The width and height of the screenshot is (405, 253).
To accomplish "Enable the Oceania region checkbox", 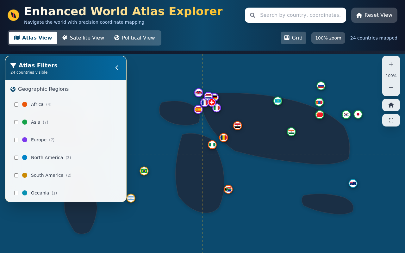I will [16, 193].
